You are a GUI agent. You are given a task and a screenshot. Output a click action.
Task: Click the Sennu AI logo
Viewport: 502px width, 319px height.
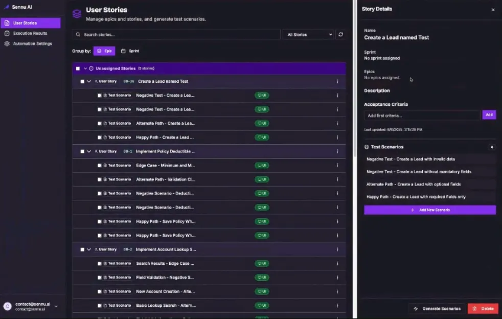coord(7,7)
